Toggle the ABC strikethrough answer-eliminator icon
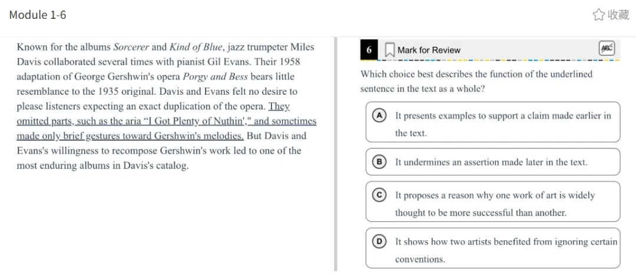The width and height of the screenshot is (636, 279). point(607,49)
